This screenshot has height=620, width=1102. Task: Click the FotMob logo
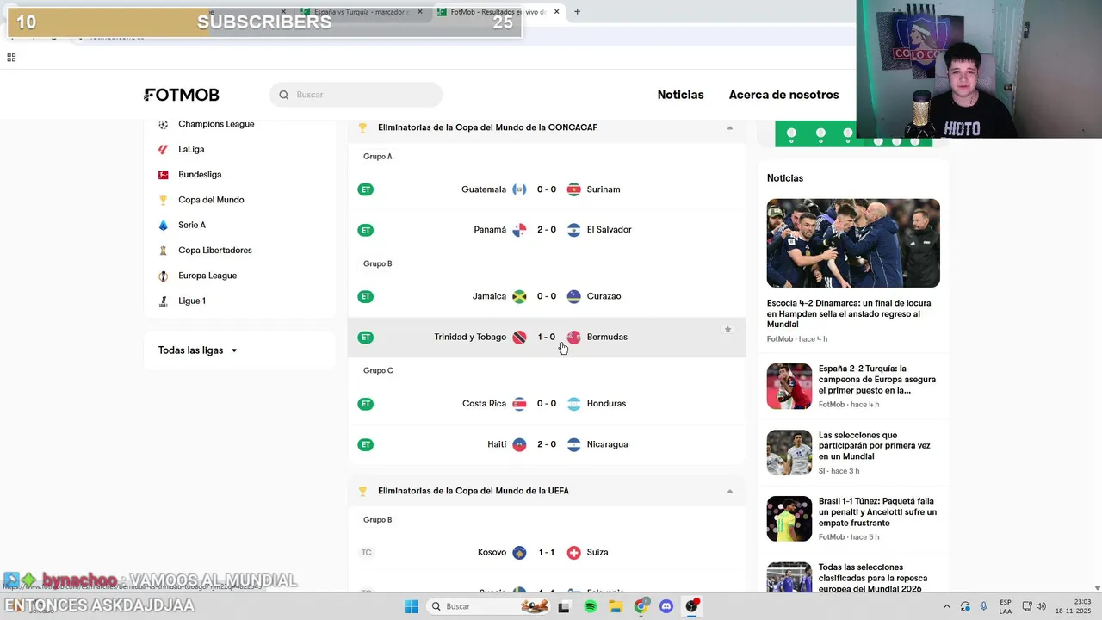pyautogui.click(x=182, y=95)
